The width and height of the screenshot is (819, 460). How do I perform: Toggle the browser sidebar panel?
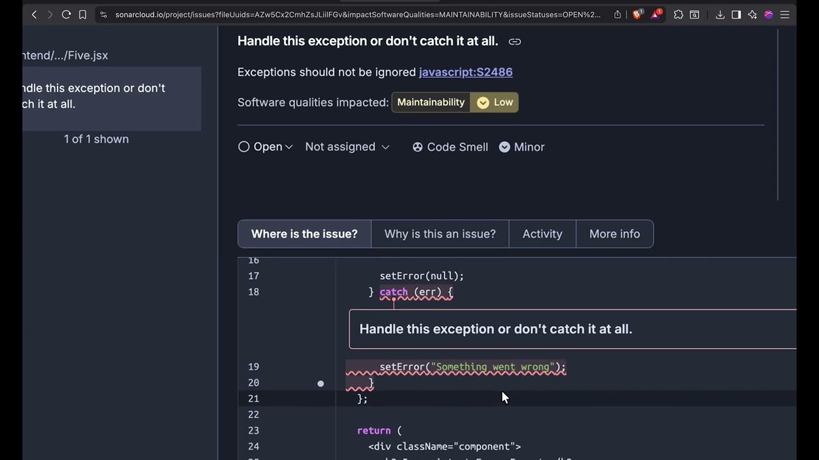pos(736,14)
